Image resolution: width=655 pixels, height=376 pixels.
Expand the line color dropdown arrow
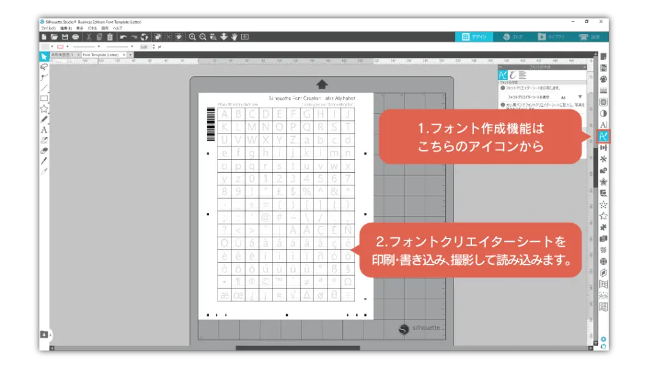click(x=68, y=47)
